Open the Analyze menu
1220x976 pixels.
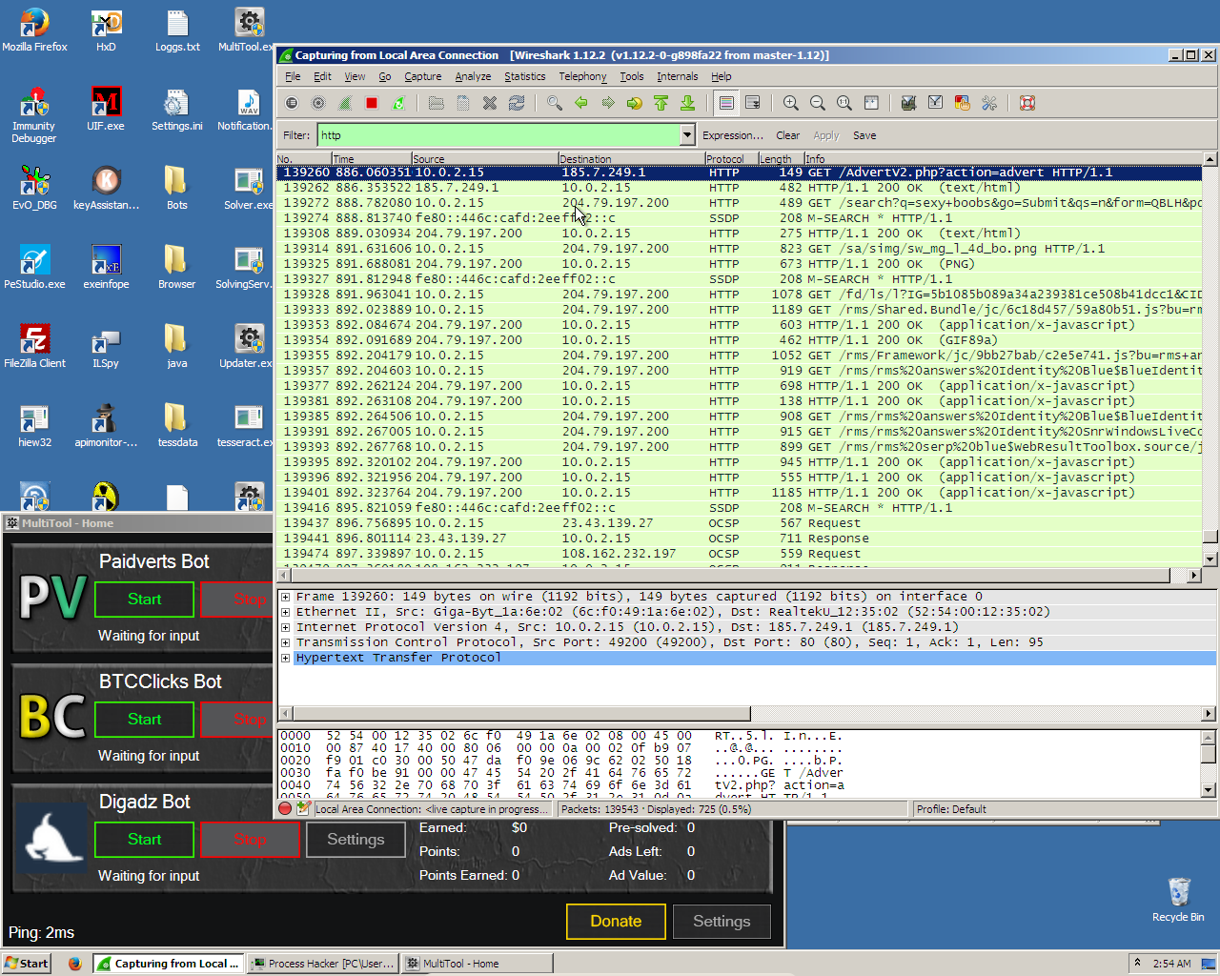pyautogui.click(x=473, y=76)
